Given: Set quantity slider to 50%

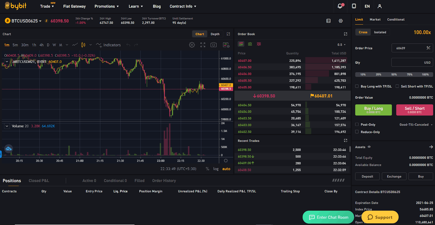Looking at the screenshot, I should click(x=394, y=74).
